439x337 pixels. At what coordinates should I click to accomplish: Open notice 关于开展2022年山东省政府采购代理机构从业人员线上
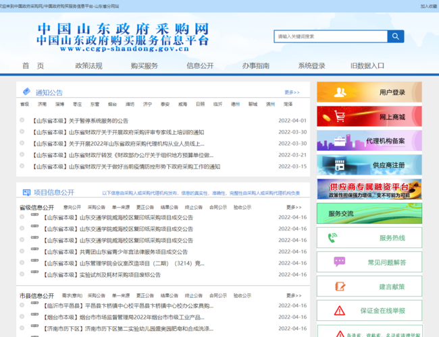pyautogui.click(x=118, y=144)
